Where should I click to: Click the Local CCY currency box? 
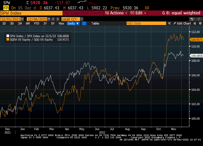[71, 19]
